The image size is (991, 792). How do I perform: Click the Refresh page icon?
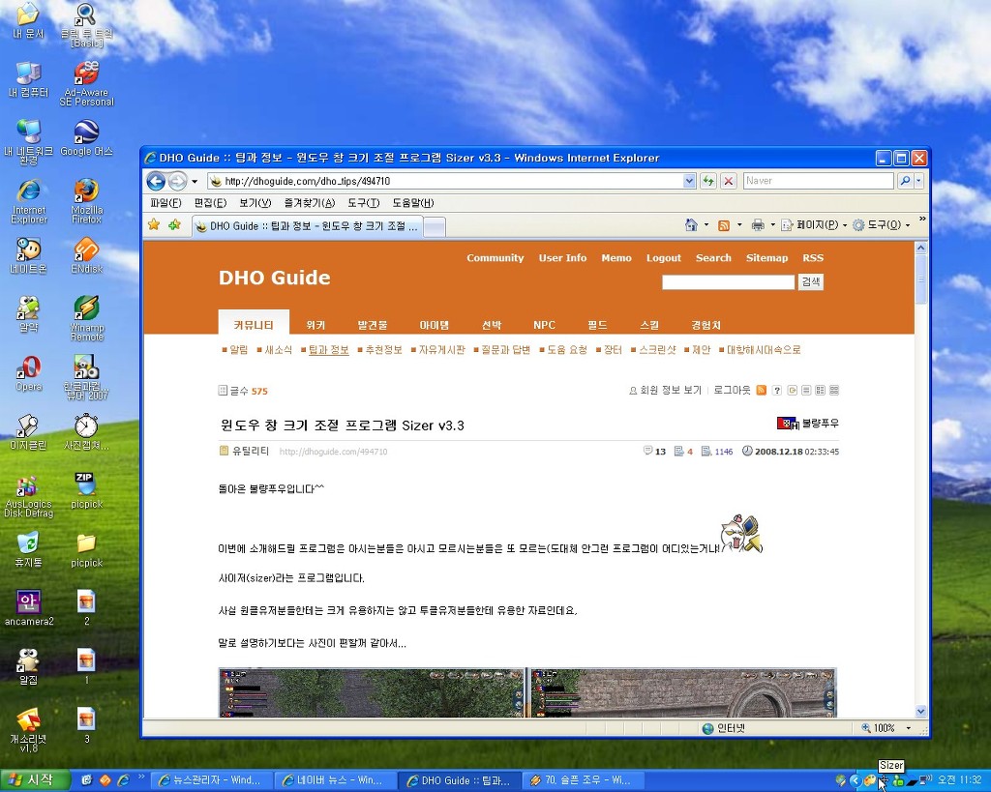coord(708,181)
